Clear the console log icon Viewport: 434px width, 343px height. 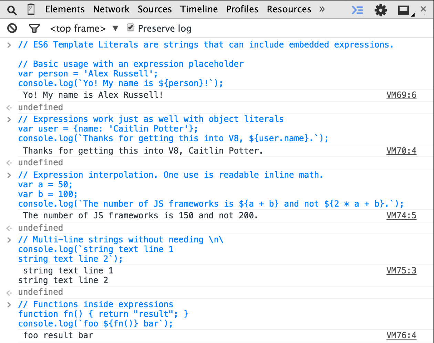(x=12, y=28)
